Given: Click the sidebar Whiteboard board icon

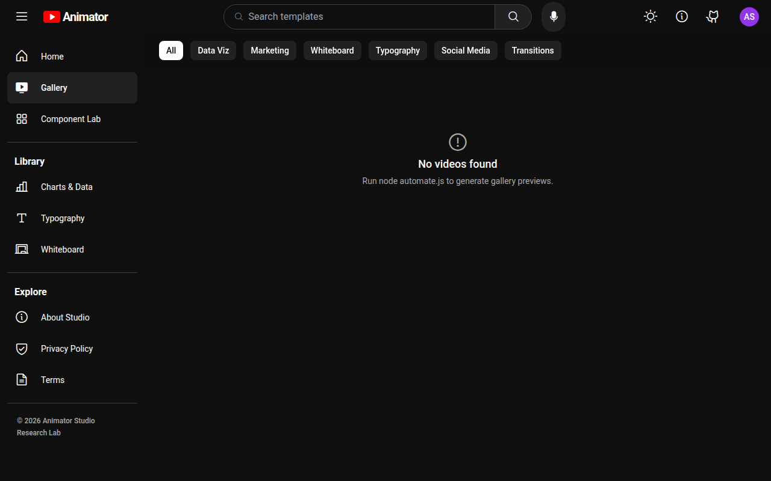Looking at the screenshot, I should tap(22, 250).
